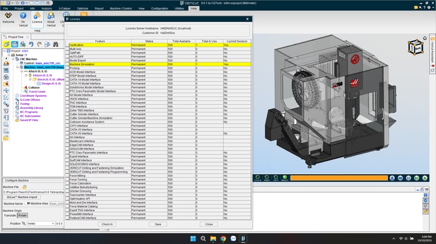Image resolution: width=436 pixels, height=244 pixels.
Task: Collapse the Stock (0, 0, 0) node
Action: click(30, 79)
